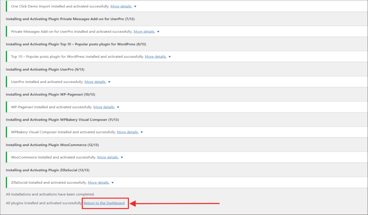Click the ZillaSocial (13/13) installing heading
Image resolution: width=368 pixels, height=215 pixels.
[47, 170]
